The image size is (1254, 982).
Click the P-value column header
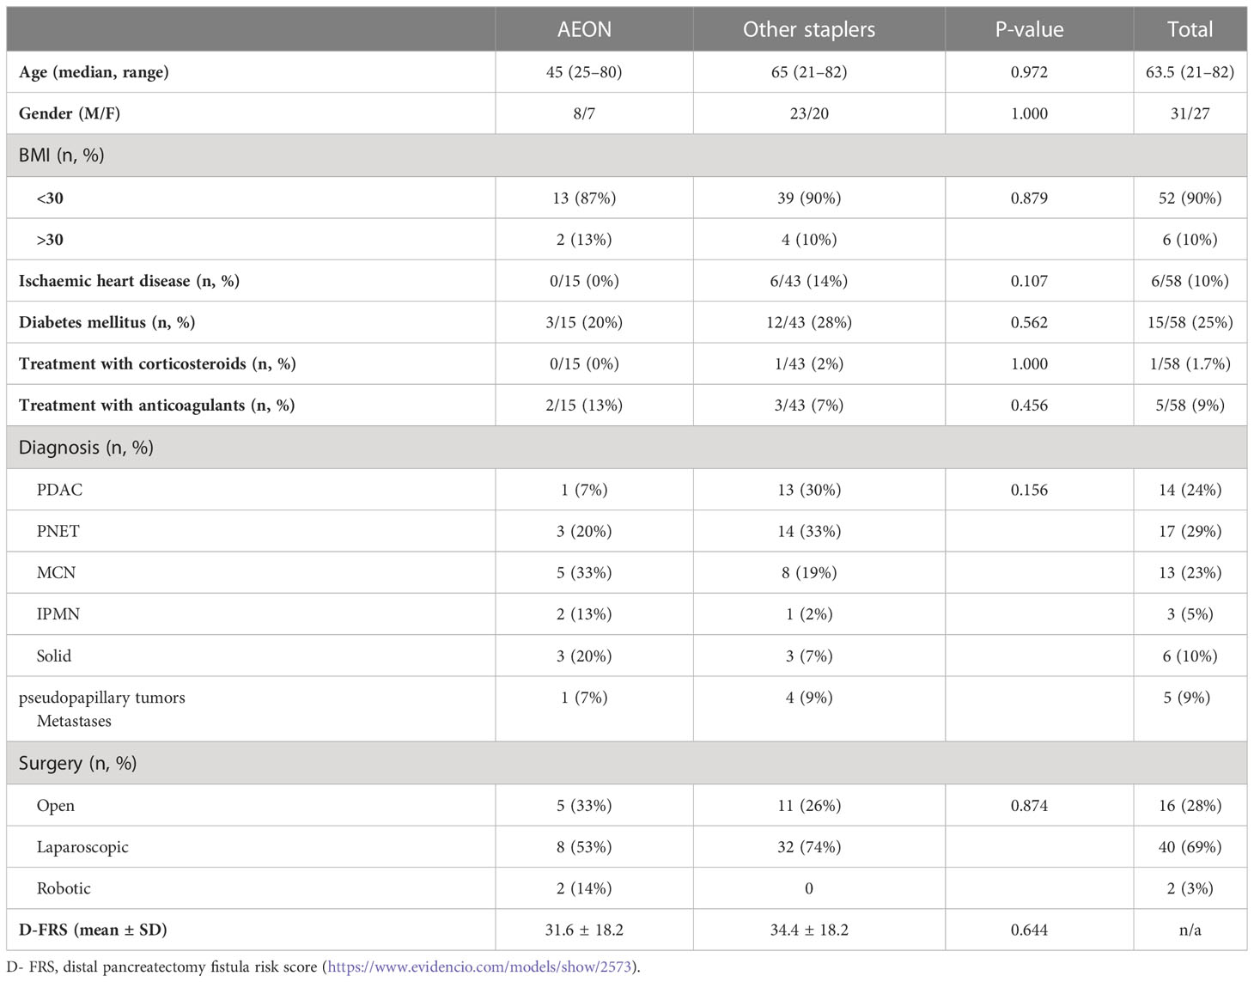1029,29
